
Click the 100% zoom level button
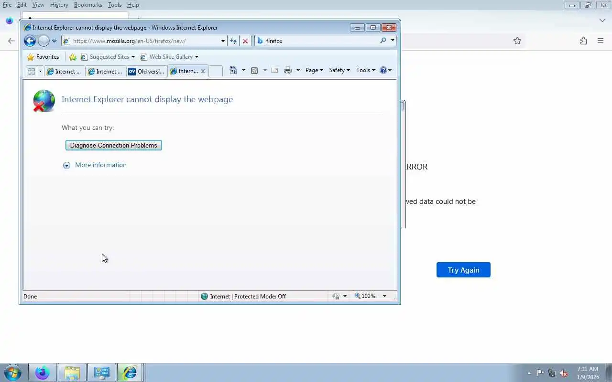click(x=365, y=297)
